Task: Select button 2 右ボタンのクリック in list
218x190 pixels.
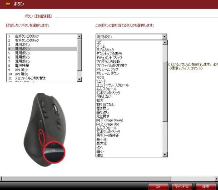Action: coord(42,40)
